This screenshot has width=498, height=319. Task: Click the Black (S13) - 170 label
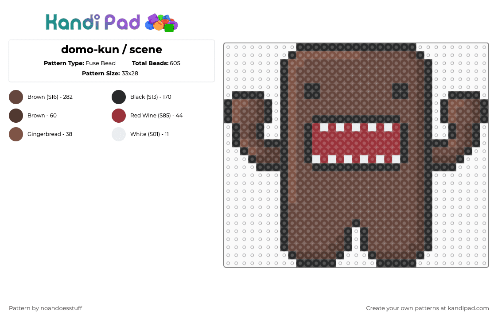click(151, 97)
